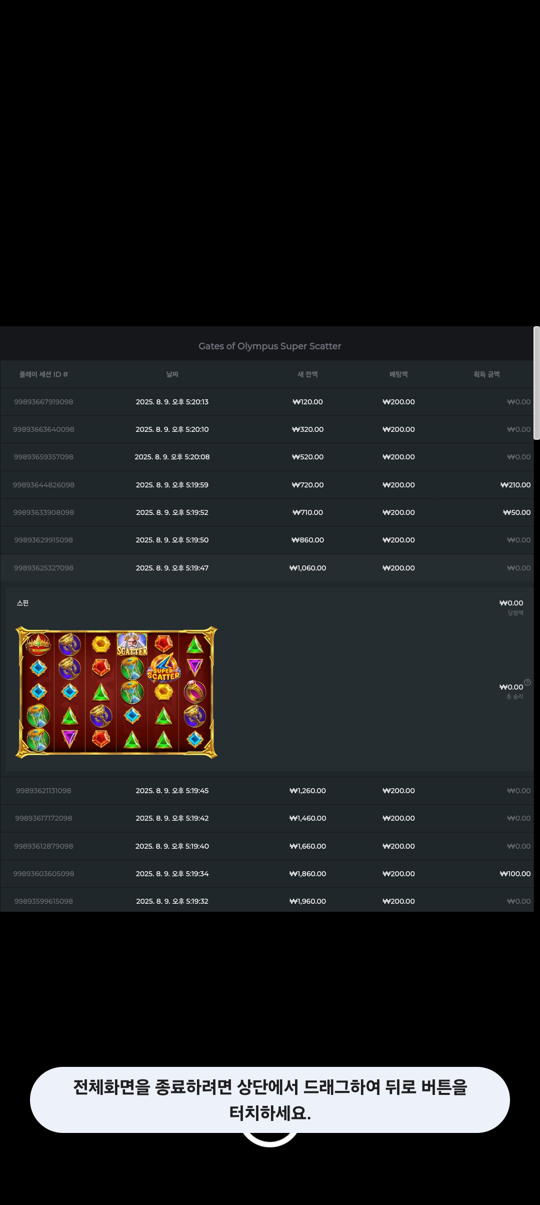Click the balance ₩1,860.00
The image size is (540, 1205).
coord(307,874)
